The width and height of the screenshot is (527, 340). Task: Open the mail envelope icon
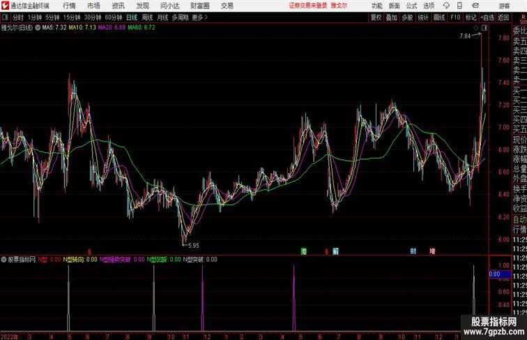[x=475, y=6]
